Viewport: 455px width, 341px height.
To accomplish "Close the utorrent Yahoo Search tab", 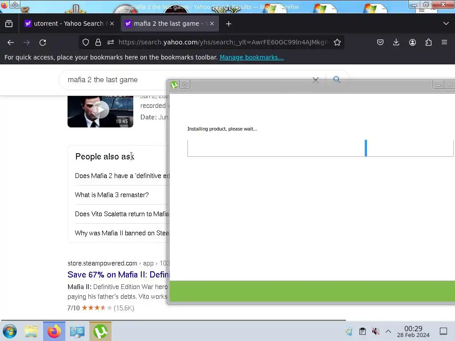I will [112, 24].
